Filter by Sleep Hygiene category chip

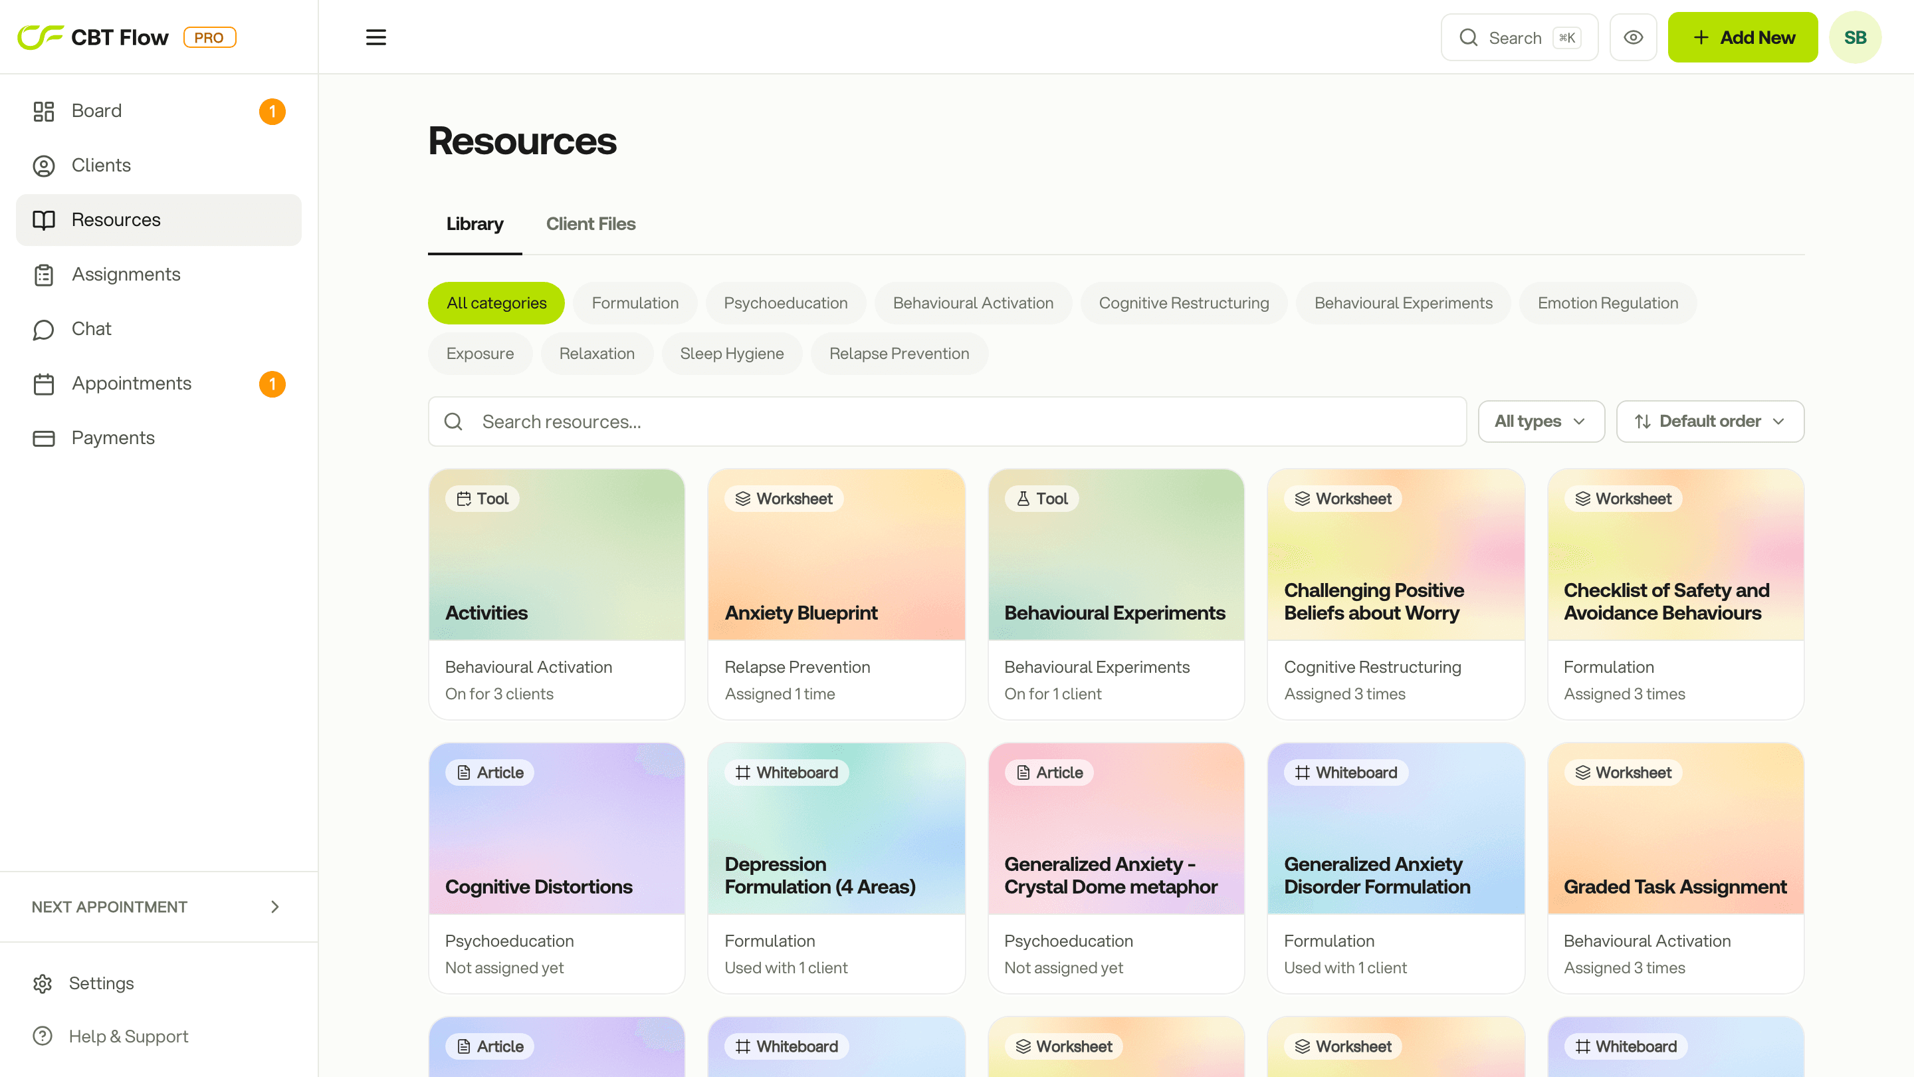click(x=731, y=354)
